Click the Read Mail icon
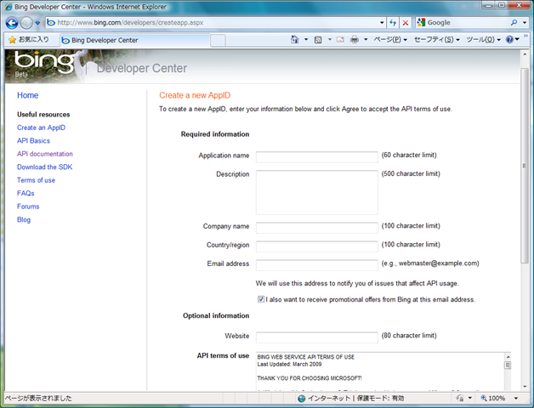Image resolution: width=534 pixels, height=408 pixels. click(x=340, y=39)
